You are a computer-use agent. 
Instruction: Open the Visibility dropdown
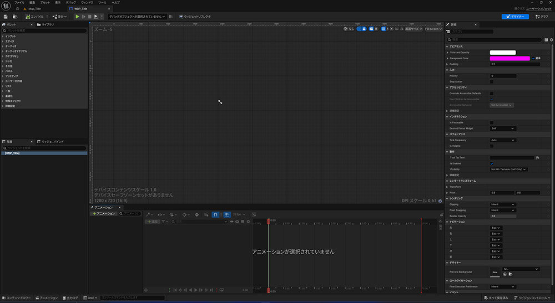point(508,170)
